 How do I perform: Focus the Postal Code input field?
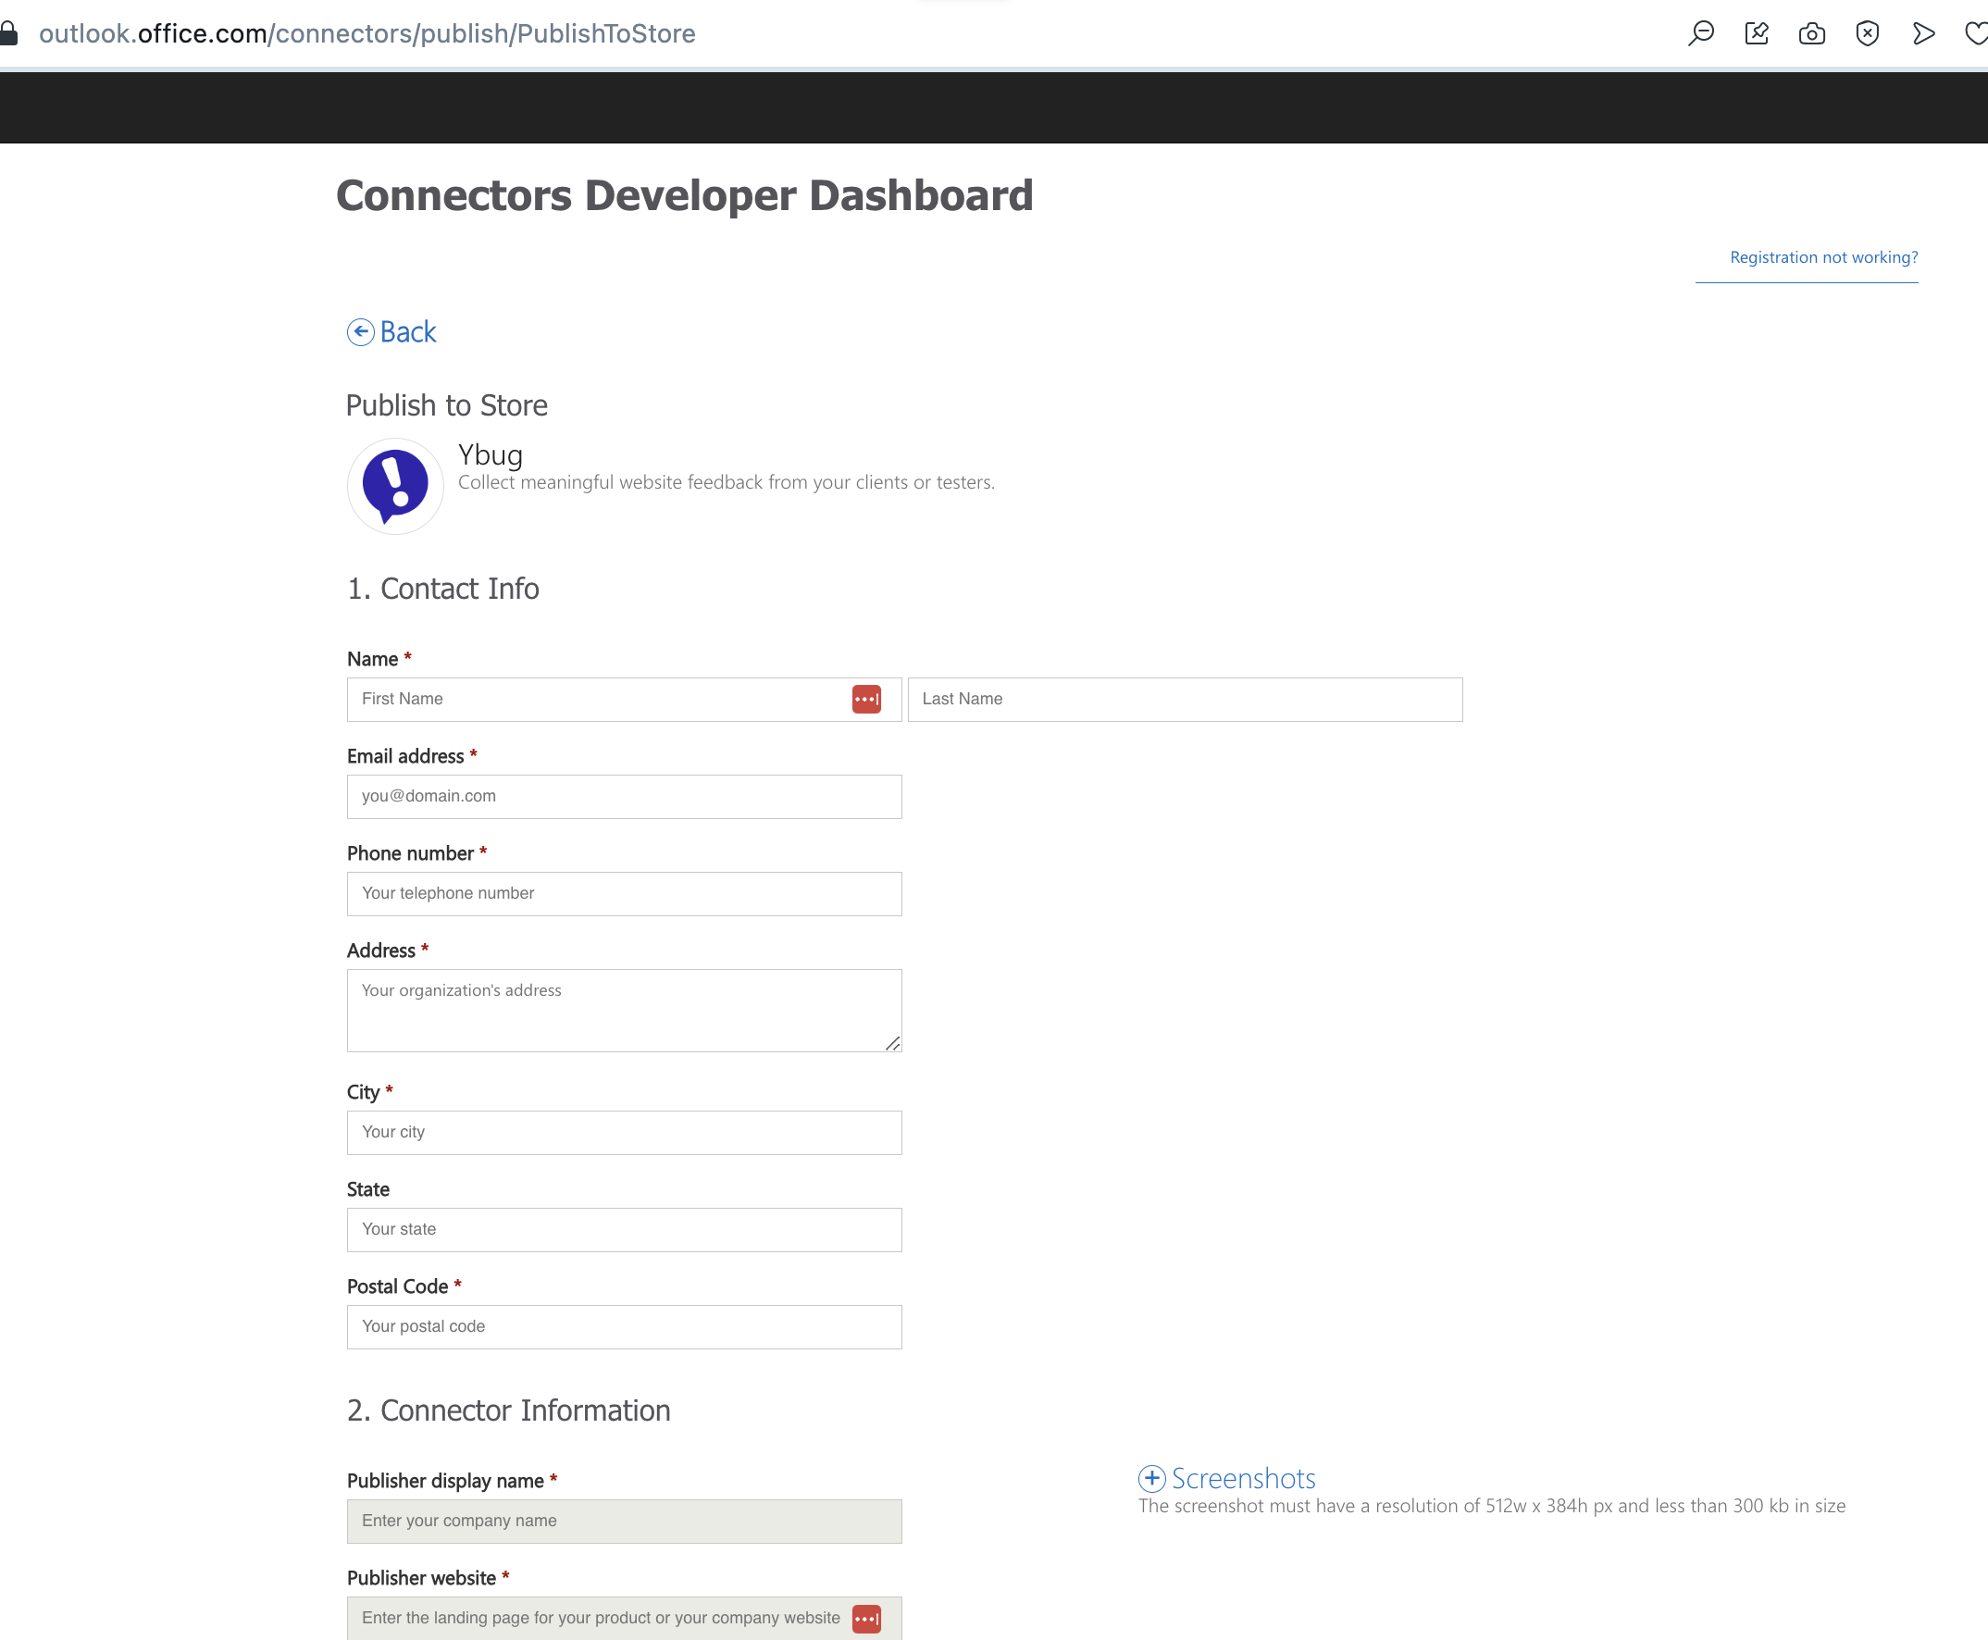[624, 1327]
